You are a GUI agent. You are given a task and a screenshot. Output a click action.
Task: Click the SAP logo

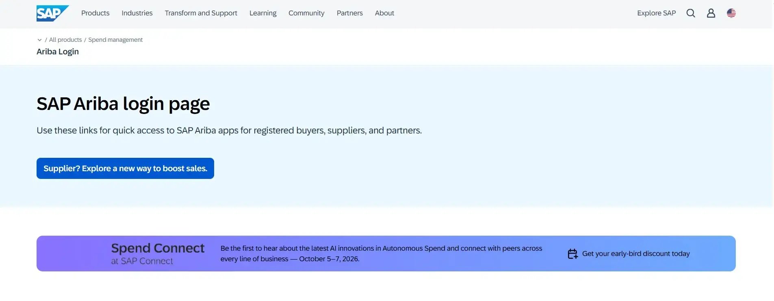tap(52, 13)
